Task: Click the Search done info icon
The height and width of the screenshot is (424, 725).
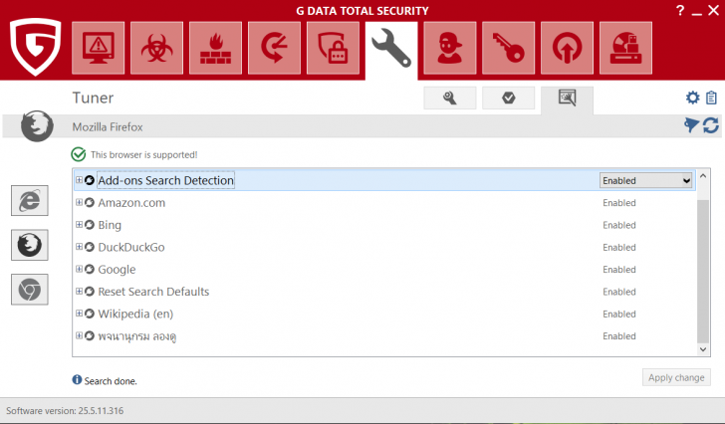Action: point(77,379)
